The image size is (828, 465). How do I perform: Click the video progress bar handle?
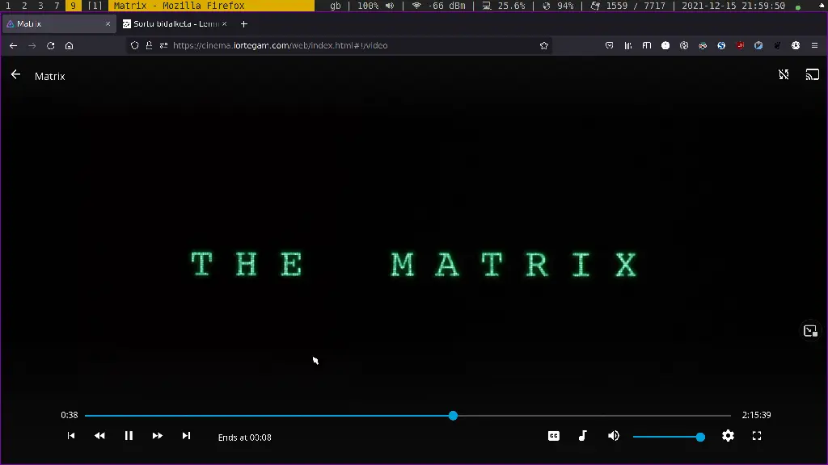coord(453,416)
